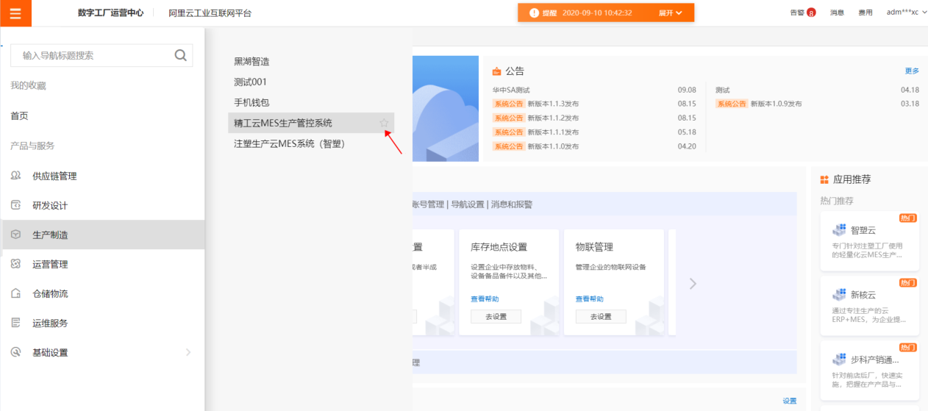Viewport: 928px width, 411px height.
Task: Click 查看帮助 under 库存地点设置
Action: pyautogui.click(x=485, y=299)
